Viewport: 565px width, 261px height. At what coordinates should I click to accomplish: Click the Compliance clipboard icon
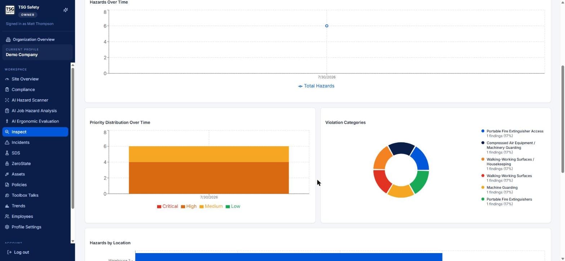pos(7,90)
